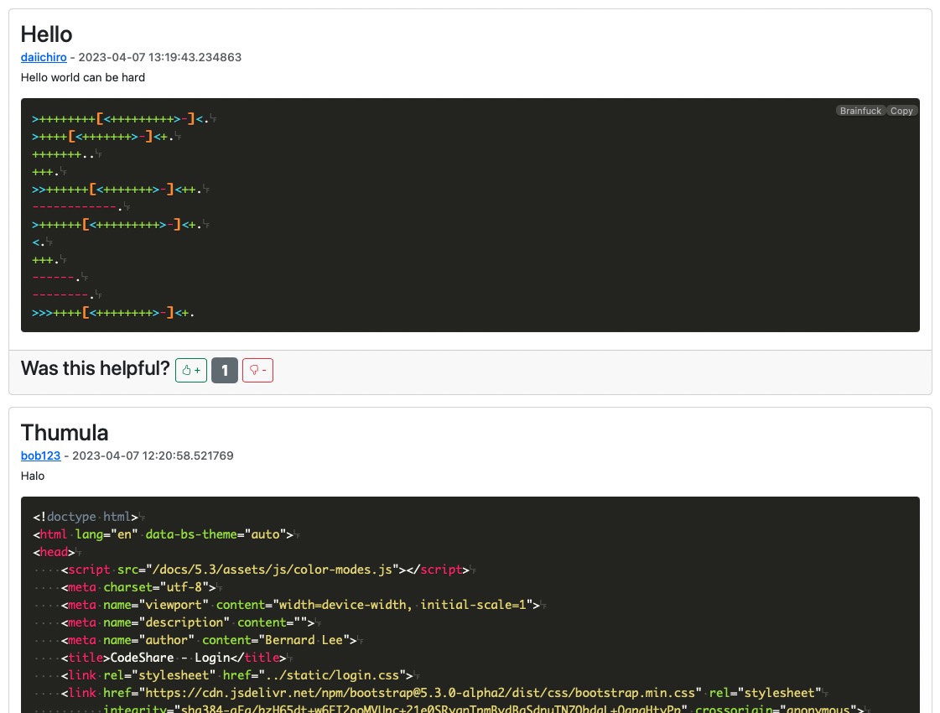
Task: Click the vote count badge showing 1
Action: click(225, 370)
